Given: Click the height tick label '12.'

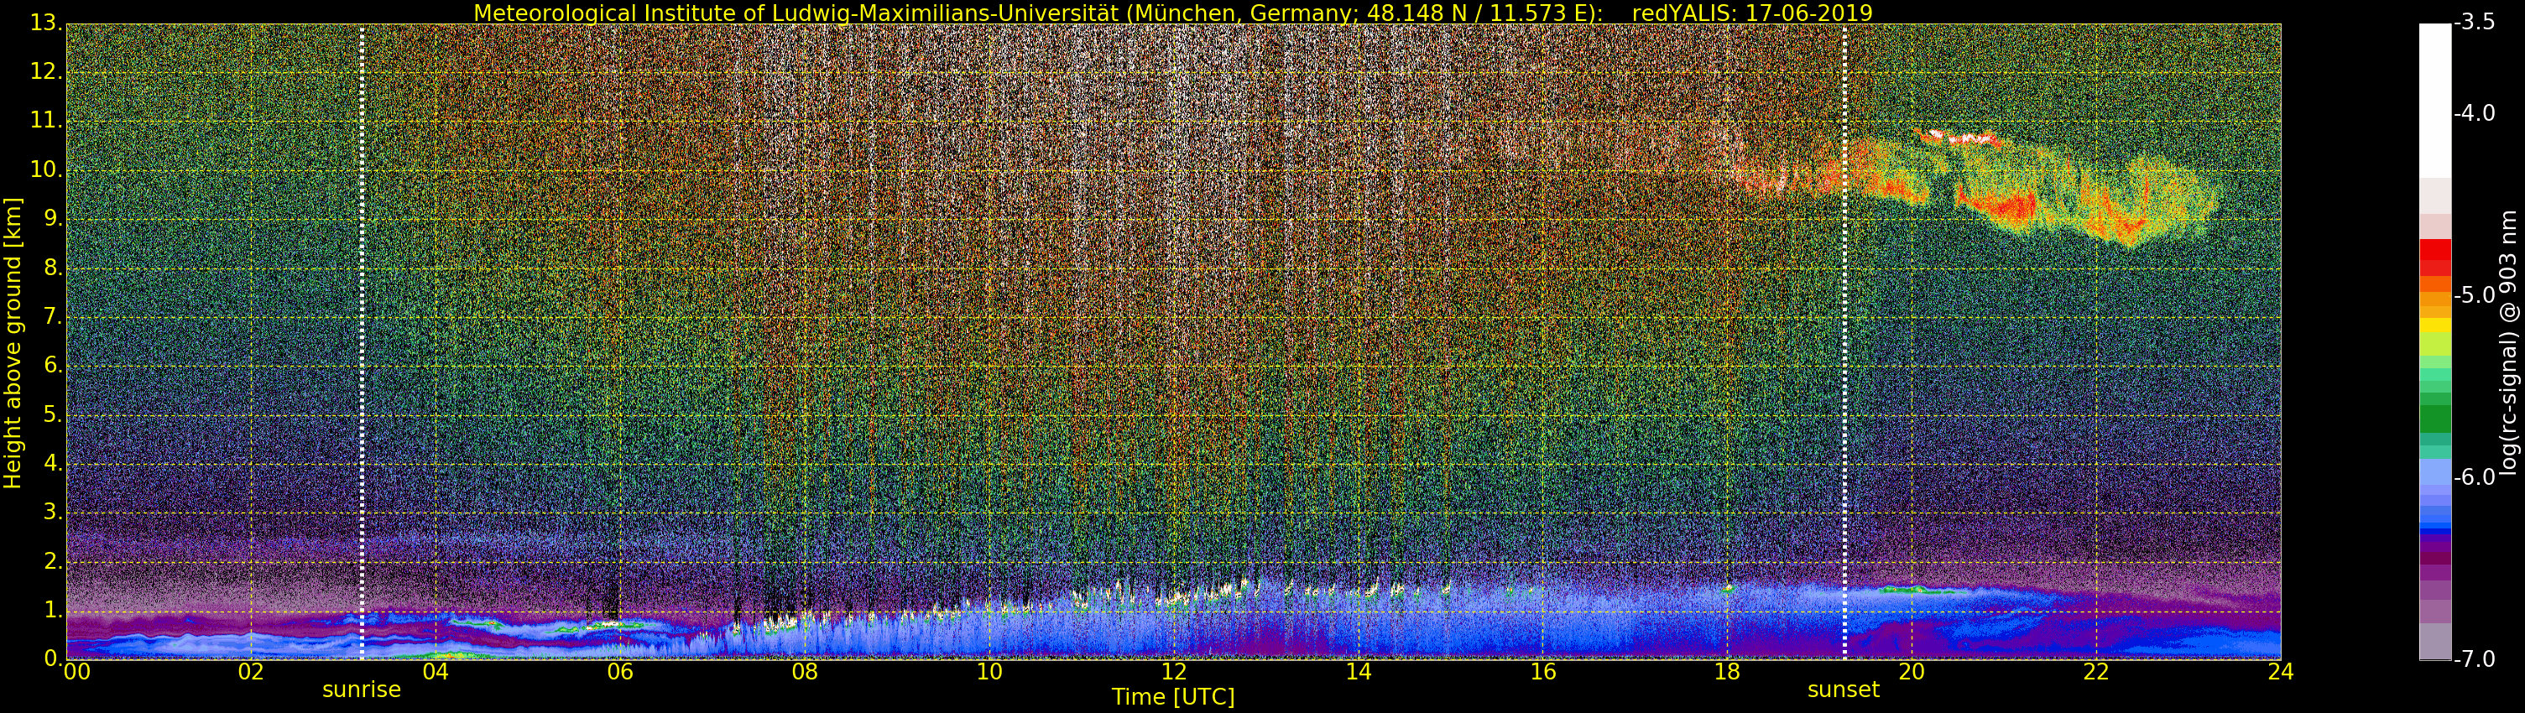Looking at the screenshot, I should tap(46, 71).
